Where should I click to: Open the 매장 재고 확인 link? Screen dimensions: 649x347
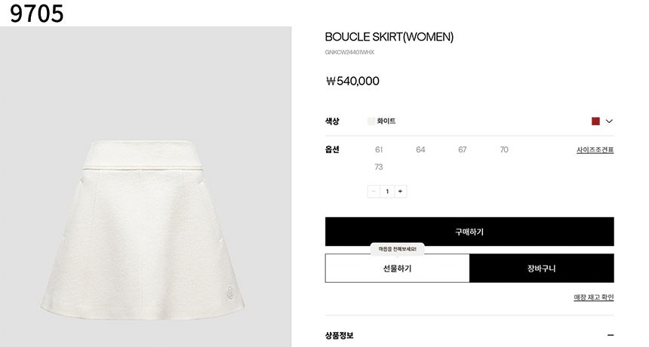click(x=594, y=297)
